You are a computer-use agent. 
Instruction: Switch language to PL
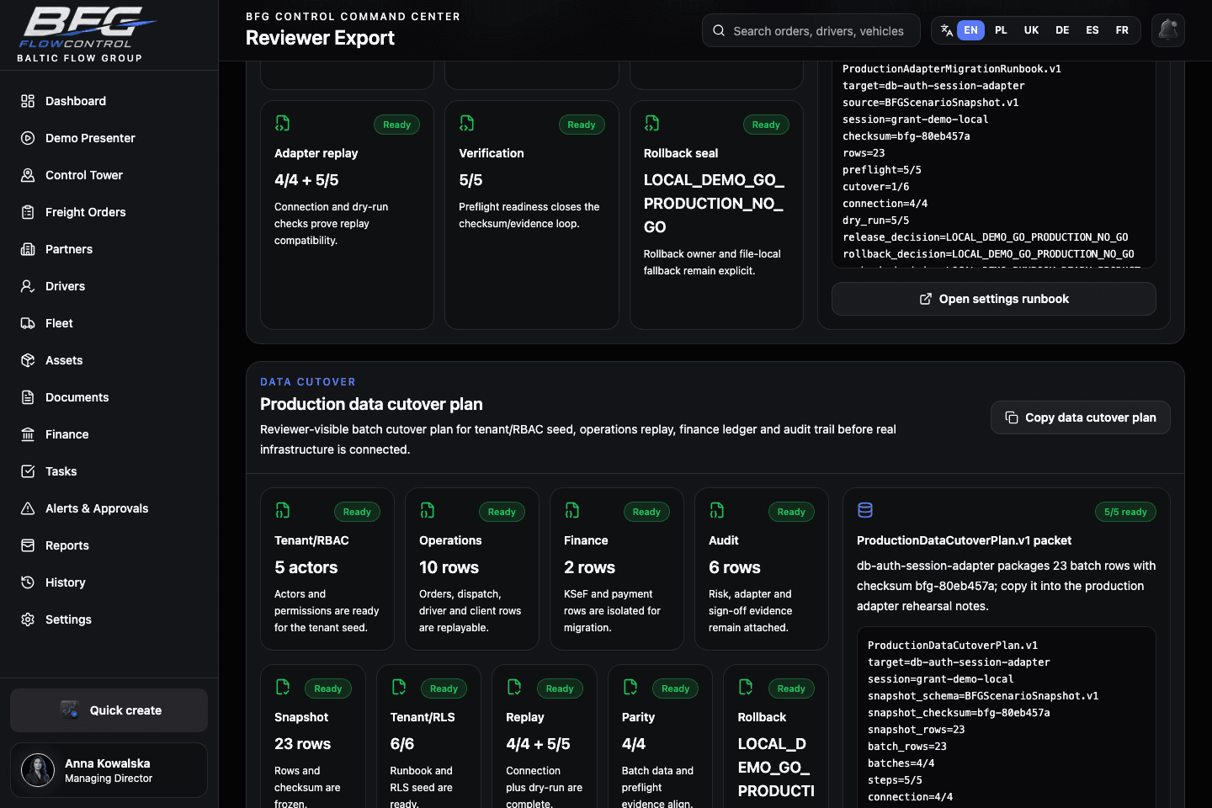1001,30
